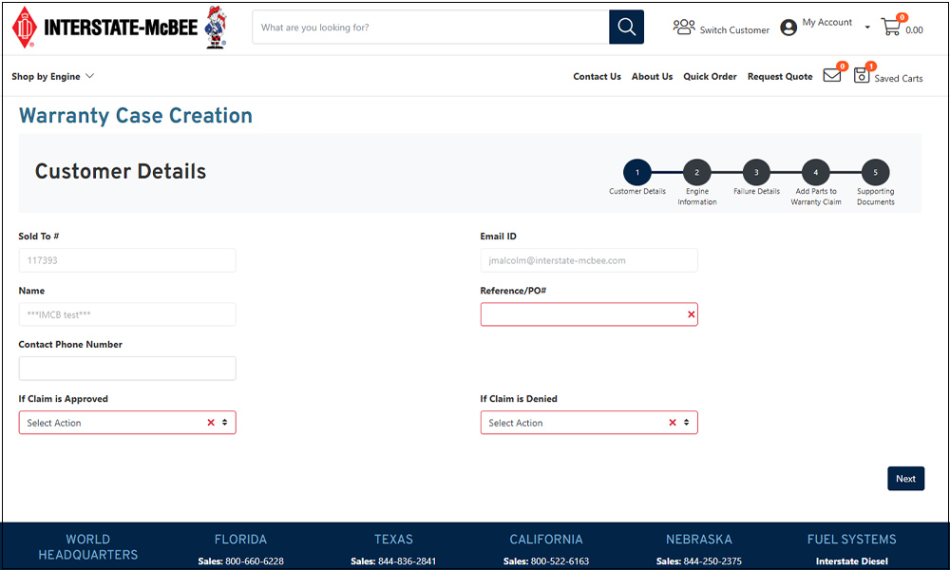Click the magnifying glass search button

click(x=626, y=27)
